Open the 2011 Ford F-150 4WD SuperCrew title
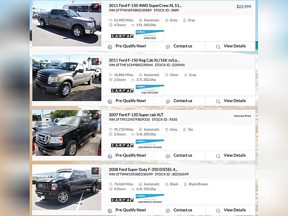 tap(145, 5)
